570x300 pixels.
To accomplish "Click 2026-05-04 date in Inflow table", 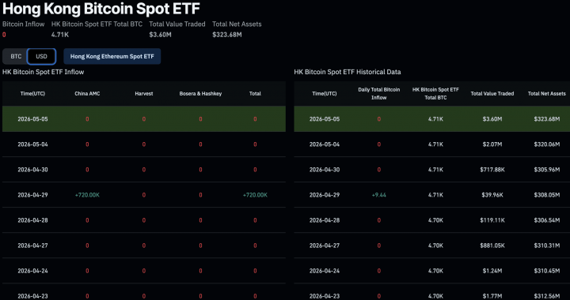I will tap(32, 144).
